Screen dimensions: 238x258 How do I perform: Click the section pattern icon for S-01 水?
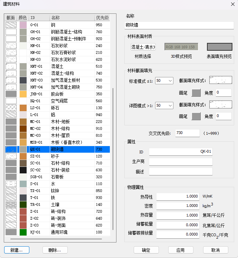11,184
